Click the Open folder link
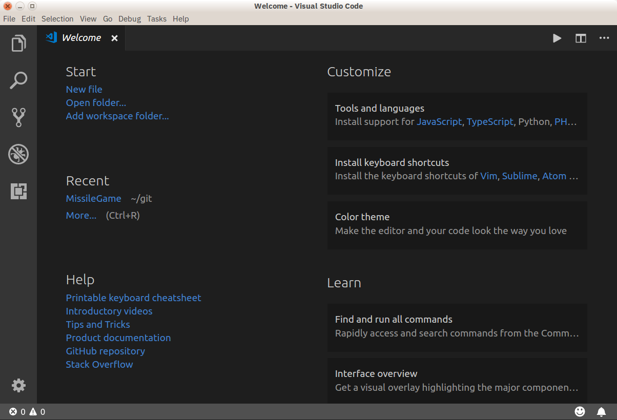The height and width of the screenshot is (420, 617). [x=96, y=102]
